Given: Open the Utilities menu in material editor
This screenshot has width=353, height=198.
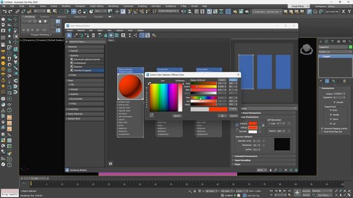Looking at the screenshot, I should (140, 30).
